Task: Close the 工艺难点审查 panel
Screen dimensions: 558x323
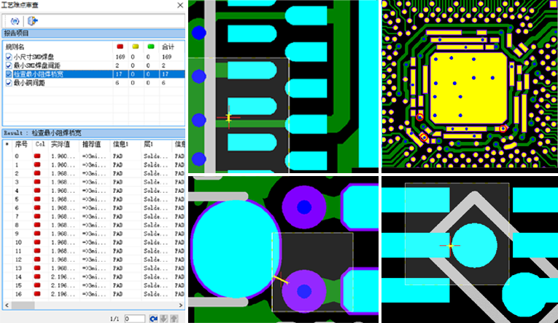Action: (x=179, y=5)
